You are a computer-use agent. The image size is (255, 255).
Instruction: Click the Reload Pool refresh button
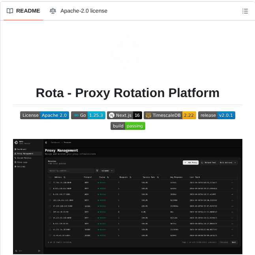coord(208,162)
